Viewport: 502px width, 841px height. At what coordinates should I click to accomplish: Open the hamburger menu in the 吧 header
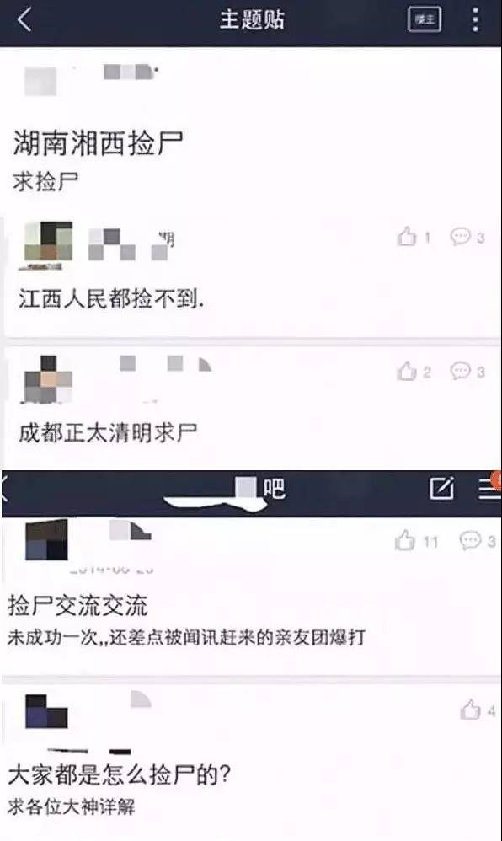[489, 489]
